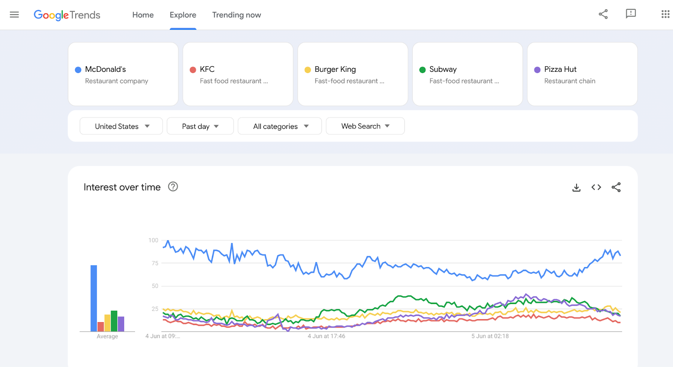
Task: Click the red KFC color dot
Action: [x=193, y=70]
